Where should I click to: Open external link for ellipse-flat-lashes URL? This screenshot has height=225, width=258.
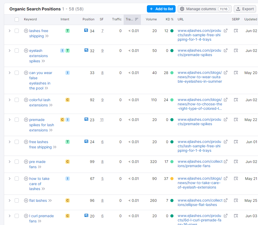coord(226,200)
